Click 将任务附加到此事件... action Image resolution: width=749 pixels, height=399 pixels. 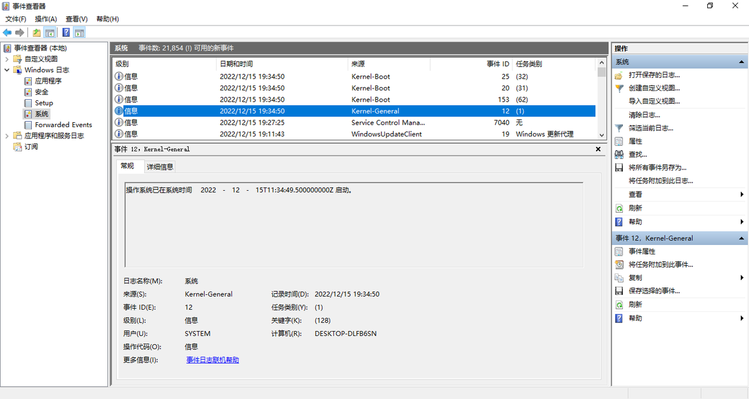(661, 264)
